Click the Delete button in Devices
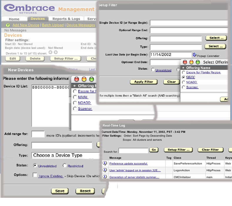This screenshot has width=232, height=206. (35, 59)
